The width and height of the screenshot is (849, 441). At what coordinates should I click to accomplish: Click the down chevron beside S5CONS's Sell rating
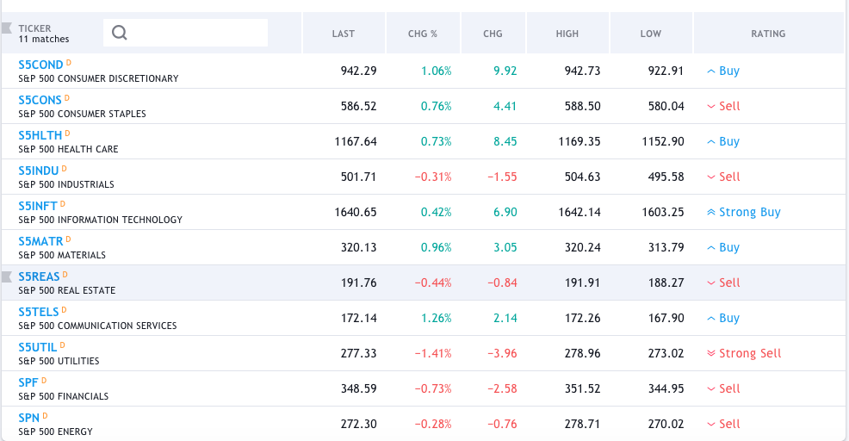710,107
